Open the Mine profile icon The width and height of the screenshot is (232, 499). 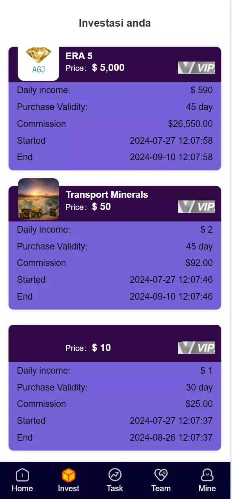click(x=207, y=475)
